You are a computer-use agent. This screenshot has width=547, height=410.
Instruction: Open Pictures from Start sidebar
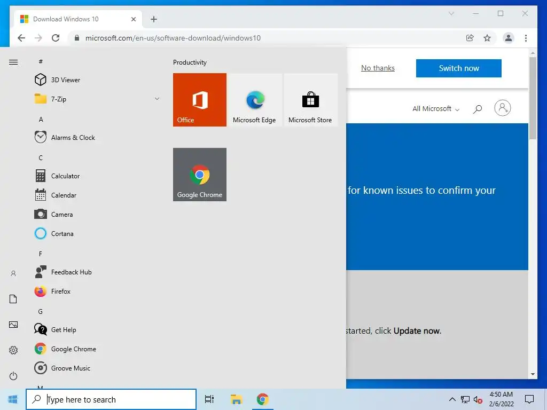pos(13,325)
